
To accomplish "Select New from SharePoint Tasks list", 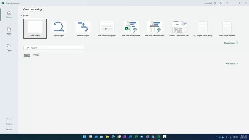I will [155, 28].
